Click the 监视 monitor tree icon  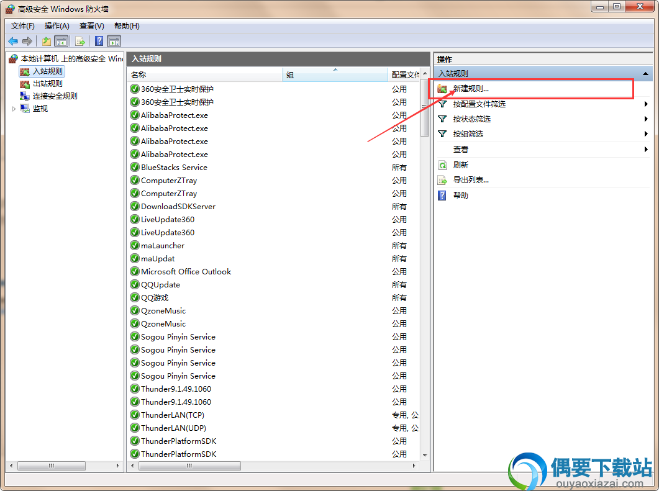25,109
